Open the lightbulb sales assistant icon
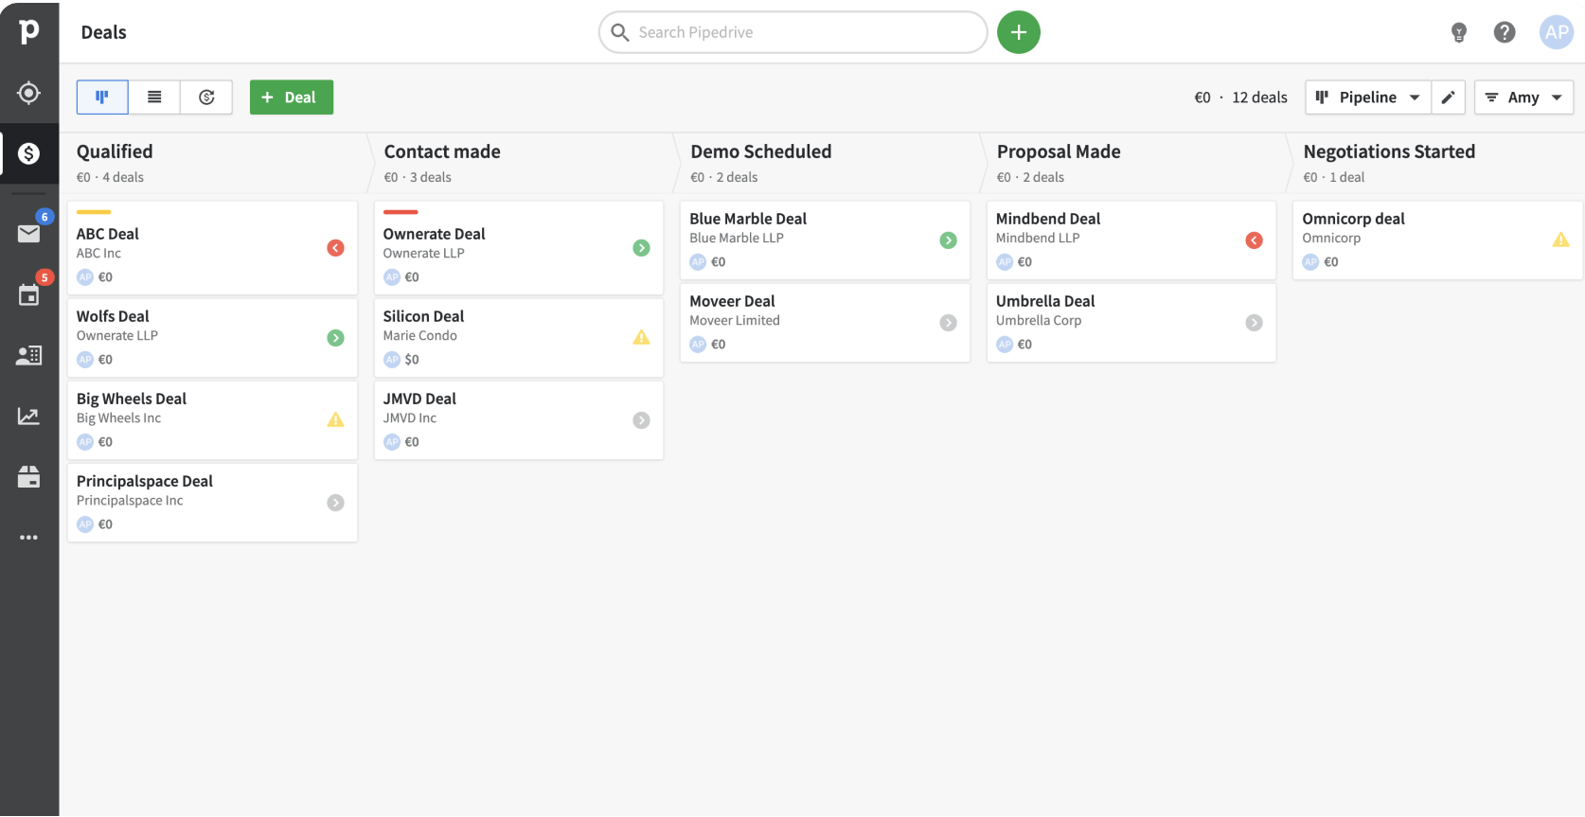The width and height of the screenshot is (1585, 817). pos(1458,33)
